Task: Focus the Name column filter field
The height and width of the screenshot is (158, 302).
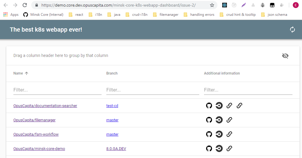Action: pyautogui.click(x=57, y=90)
